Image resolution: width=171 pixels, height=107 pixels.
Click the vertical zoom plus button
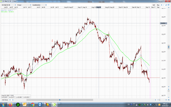(169, 89)
